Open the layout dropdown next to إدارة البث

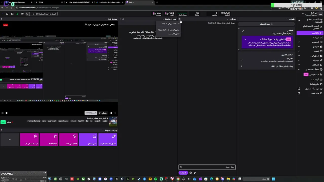click(x=303, y=14)
